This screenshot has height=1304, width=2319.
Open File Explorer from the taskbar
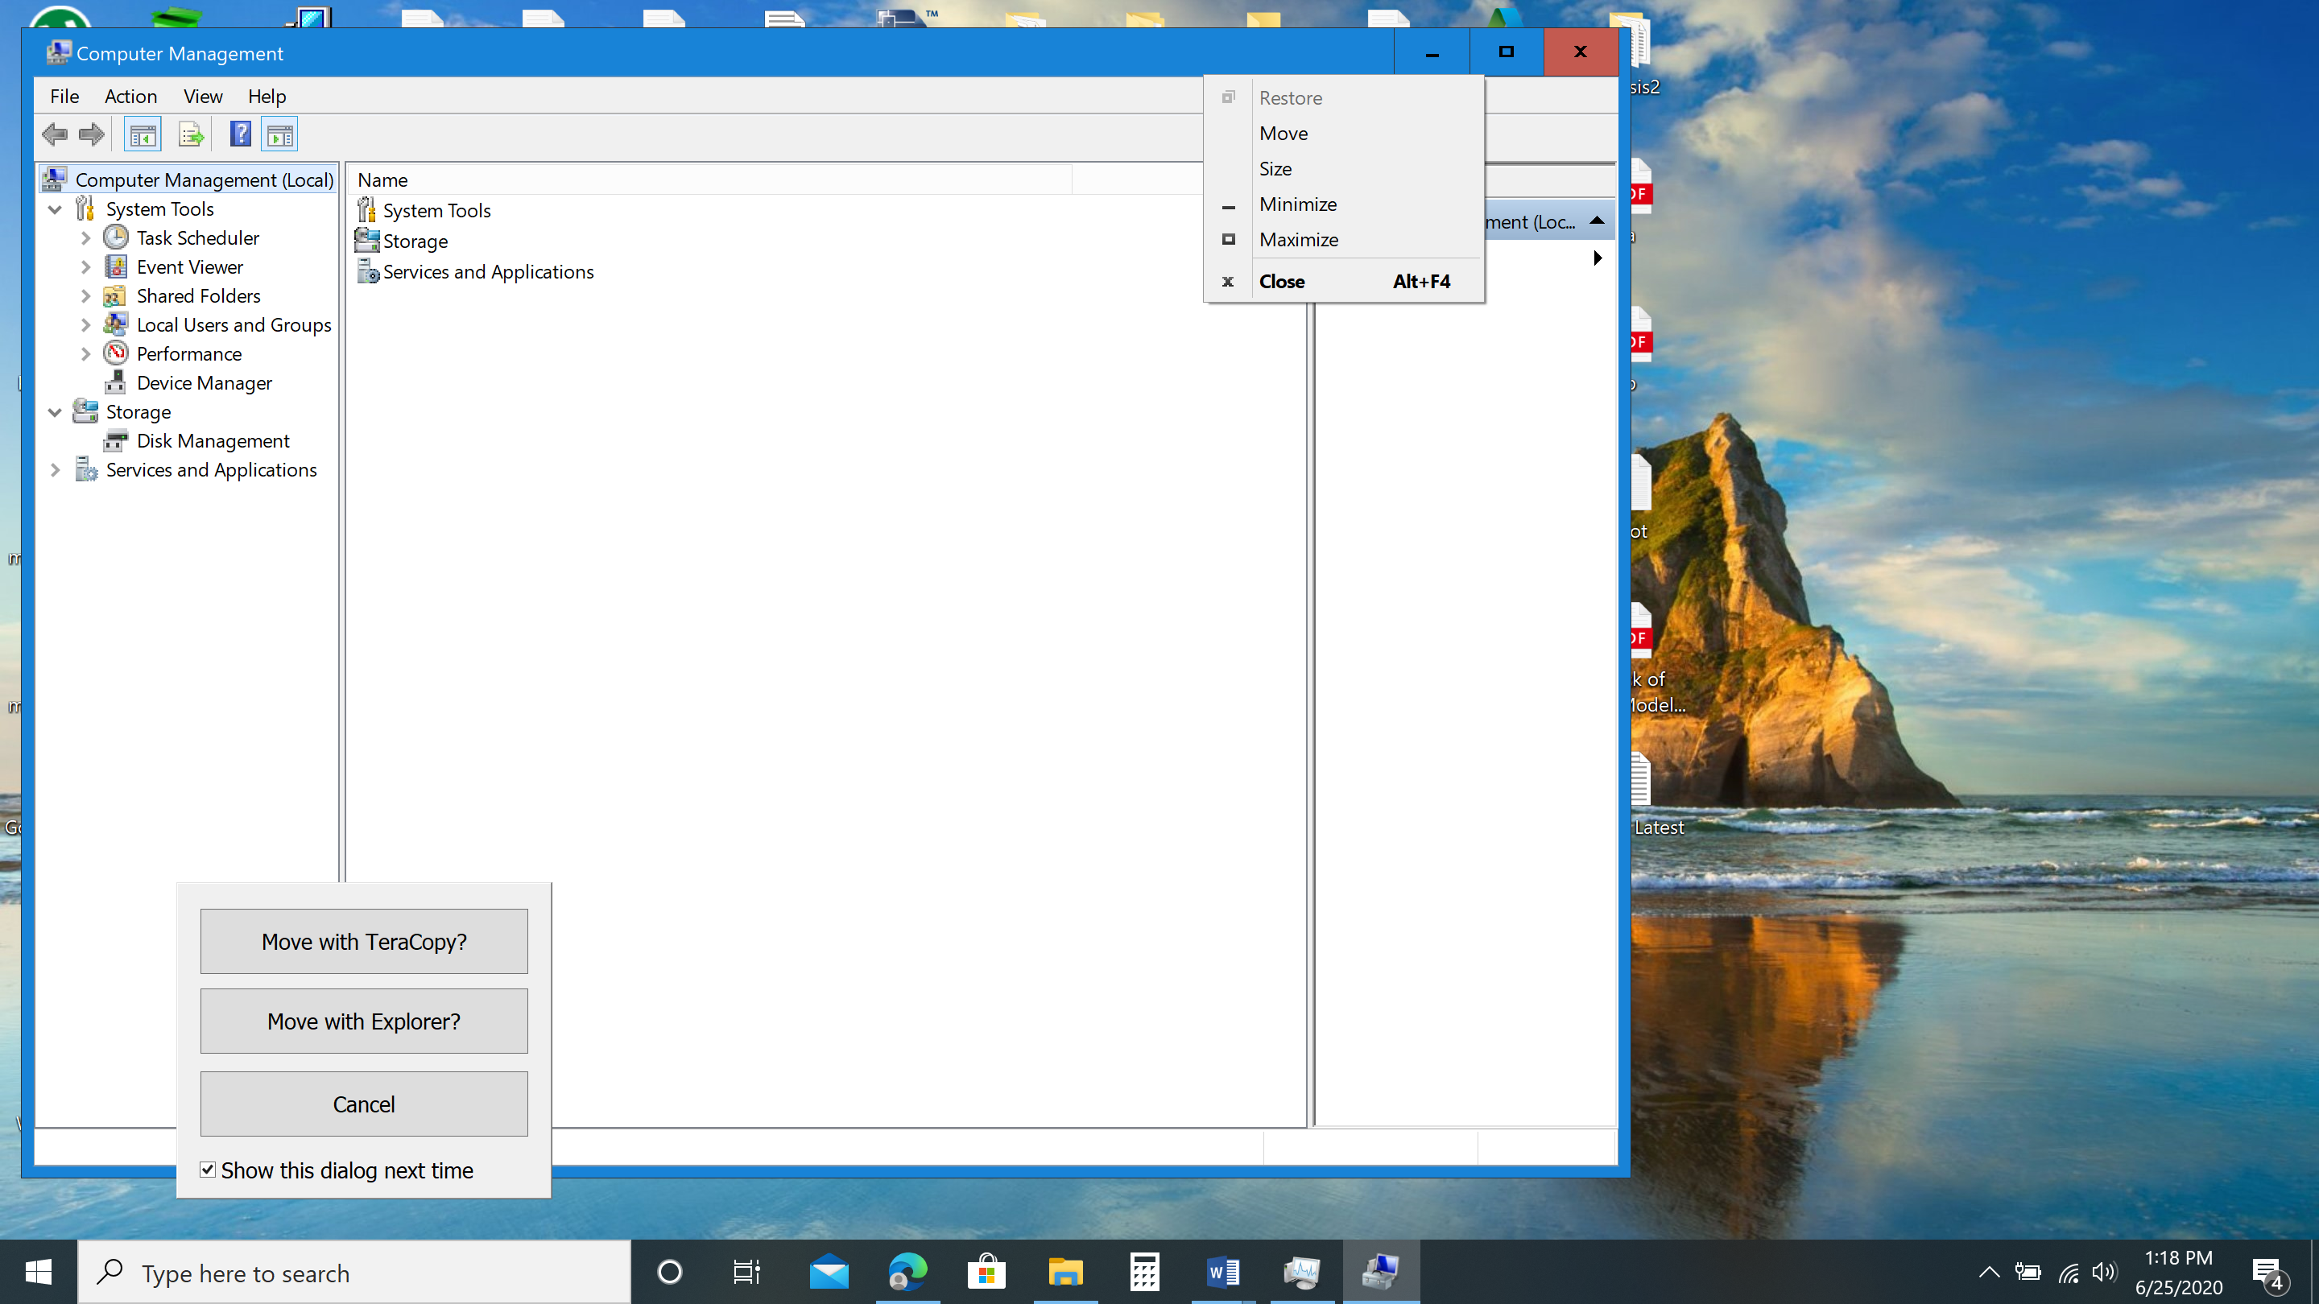point(1065,1273)
